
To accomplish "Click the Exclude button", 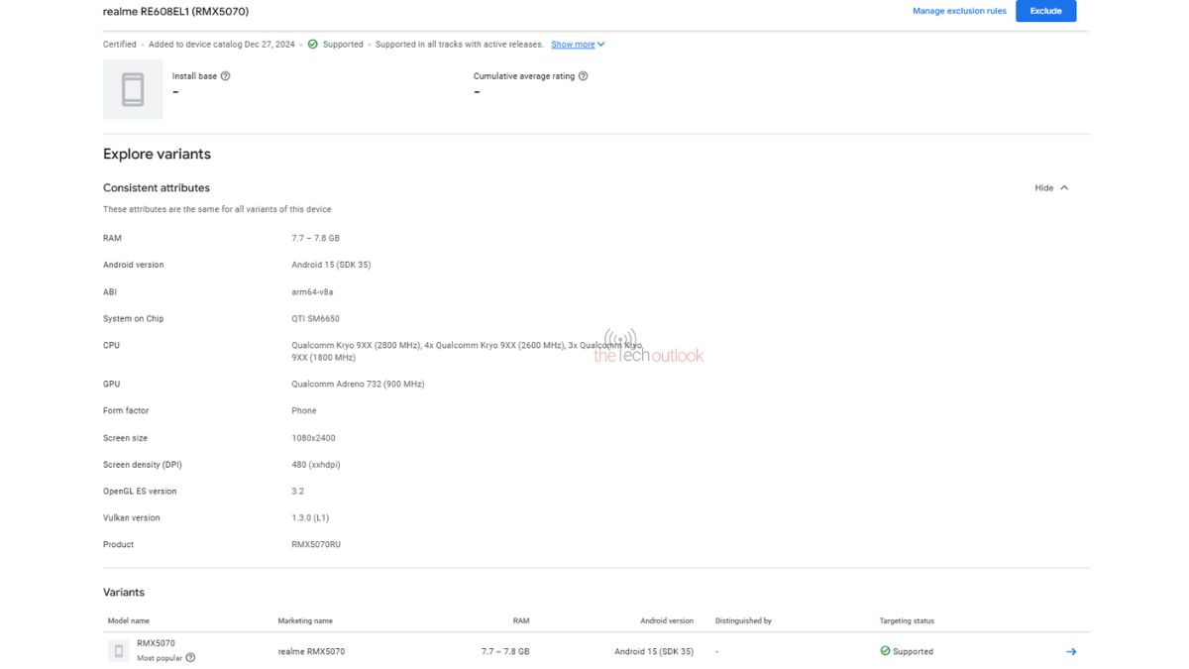I will [x=1045, y=10].
